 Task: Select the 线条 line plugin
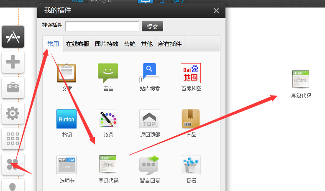coord(108,120)
